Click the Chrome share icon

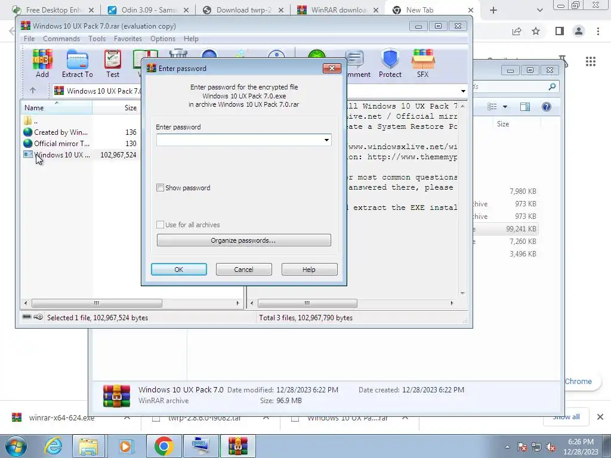coord(517,32)
